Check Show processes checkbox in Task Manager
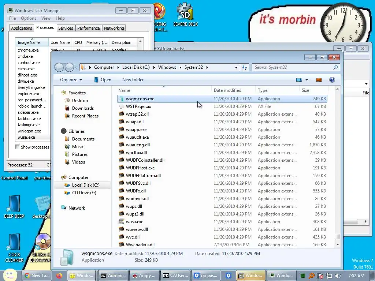This screenshot has width=375, height=281. (18, 147)
